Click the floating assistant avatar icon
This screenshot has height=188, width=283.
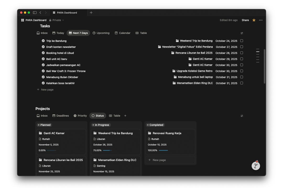pyautogui.click(x=256, y=166)
